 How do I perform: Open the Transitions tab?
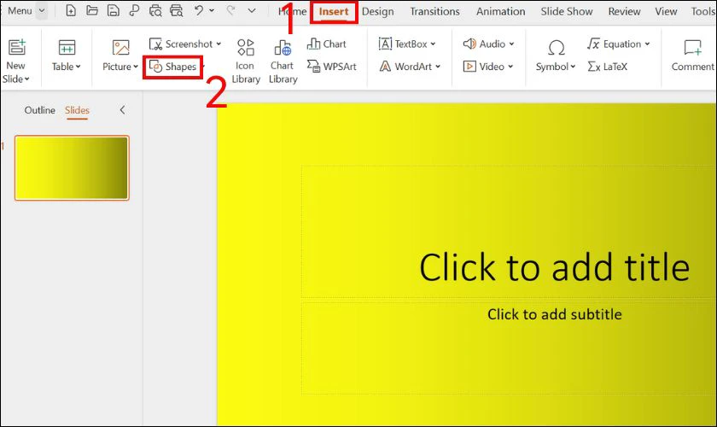[434, 11]
